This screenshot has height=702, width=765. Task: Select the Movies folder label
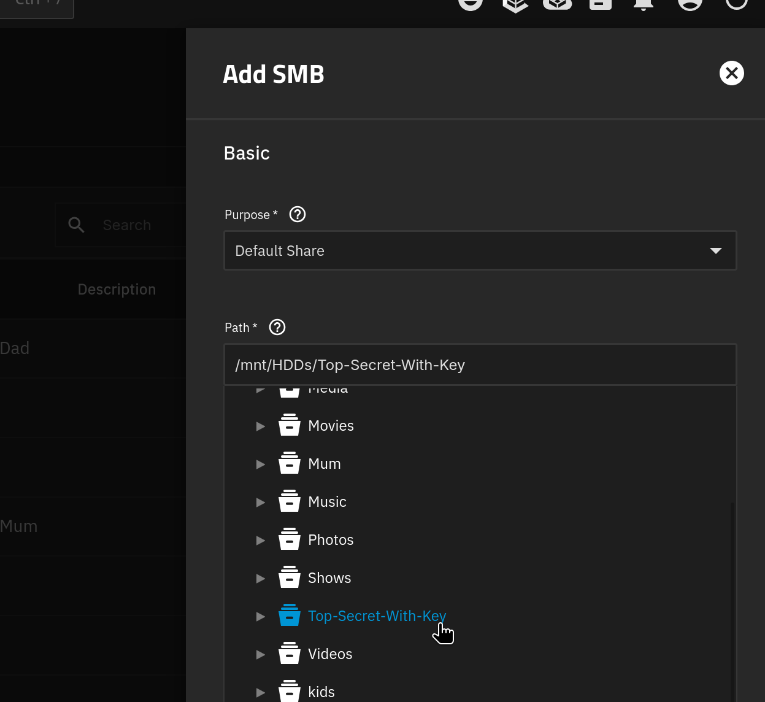[x=331, y=426]
